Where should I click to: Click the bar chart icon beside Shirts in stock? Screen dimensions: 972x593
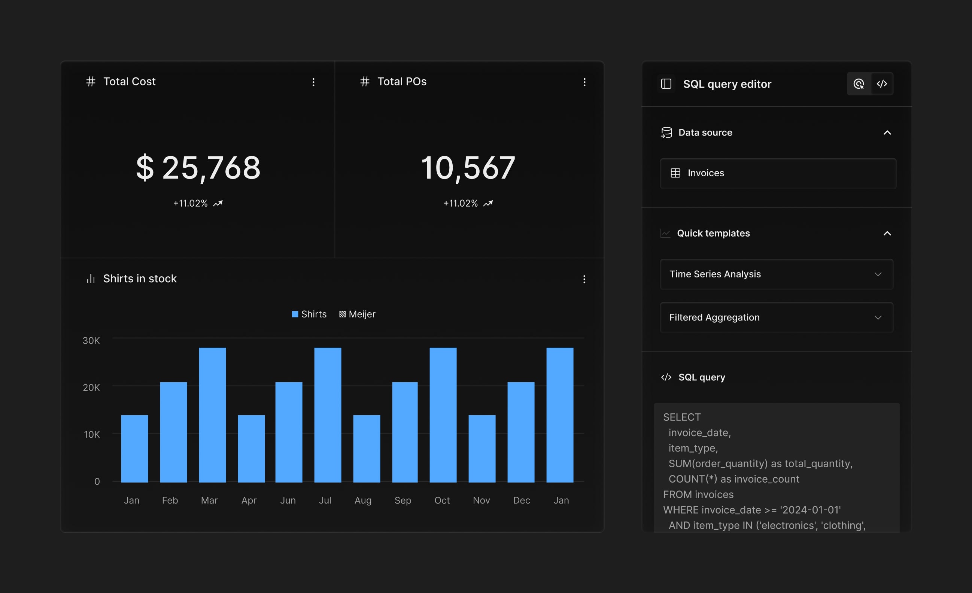91,279
